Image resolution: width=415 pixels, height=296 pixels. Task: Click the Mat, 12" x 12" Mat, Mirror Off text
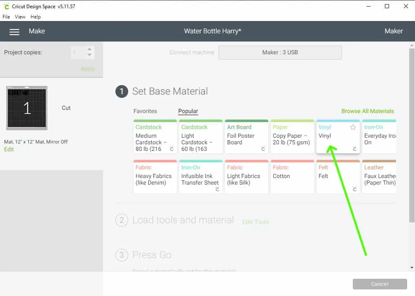[36, 142]
